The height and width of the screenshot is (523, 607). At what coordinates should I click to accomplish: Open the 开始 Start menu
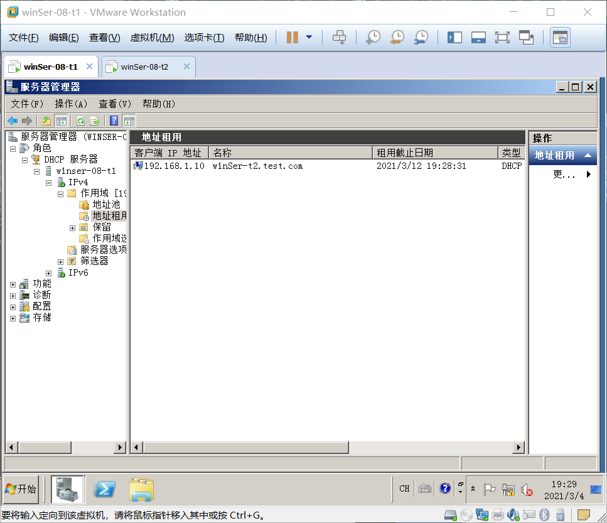tap(21, 489)
